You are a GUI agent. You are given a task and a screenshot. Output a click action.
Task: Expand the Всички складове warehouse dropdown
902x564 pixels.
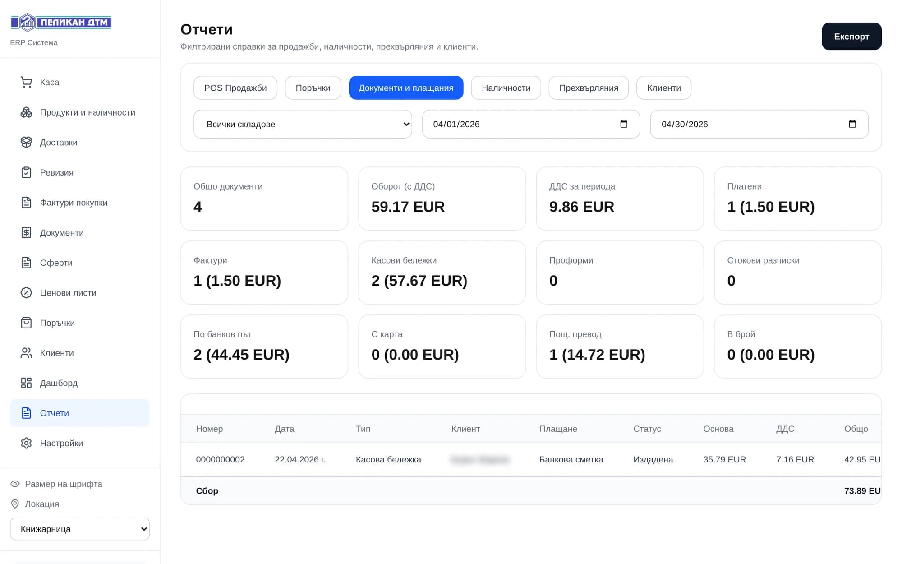click(303, 124)
